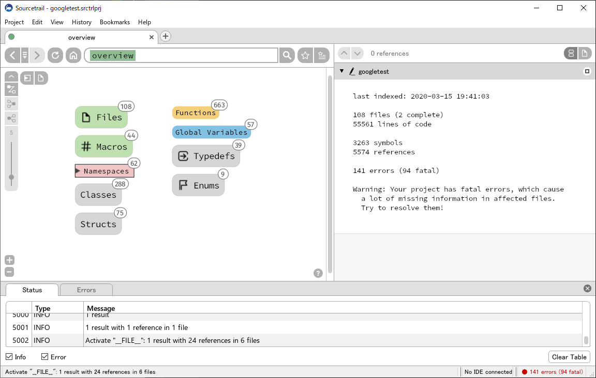Click the Message column header
The width and height of the screenshot is (596, 378).
(333, 308)
